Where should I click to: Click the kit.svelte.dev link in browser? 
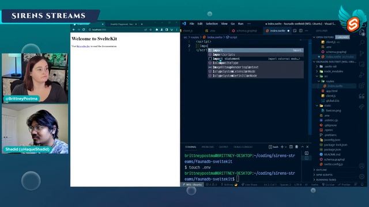pyautogui.click(x=83, y=47)
